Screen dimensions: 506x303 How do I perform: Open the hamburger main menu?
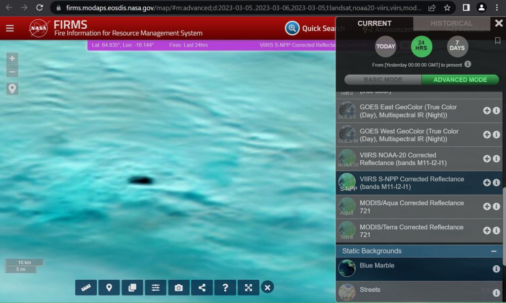[x=10, y=28]
